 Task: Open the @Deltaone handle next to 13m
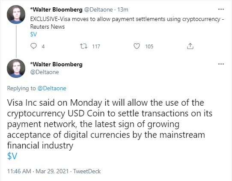tap(98, 9)
